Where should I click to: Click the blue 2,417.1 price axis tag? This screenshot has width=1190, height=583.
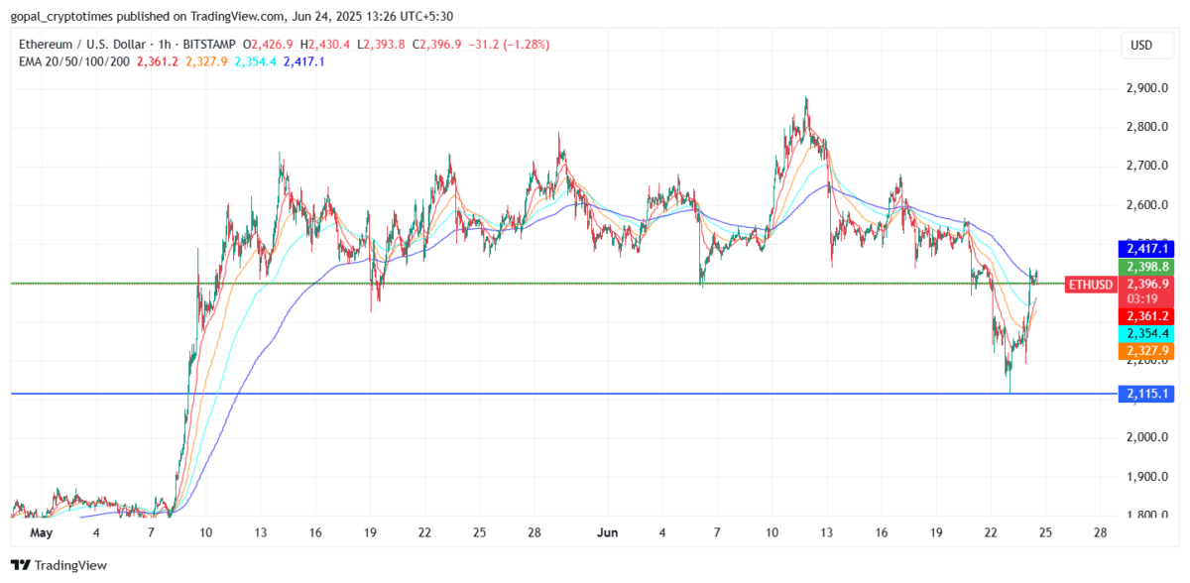point(1146,248)
